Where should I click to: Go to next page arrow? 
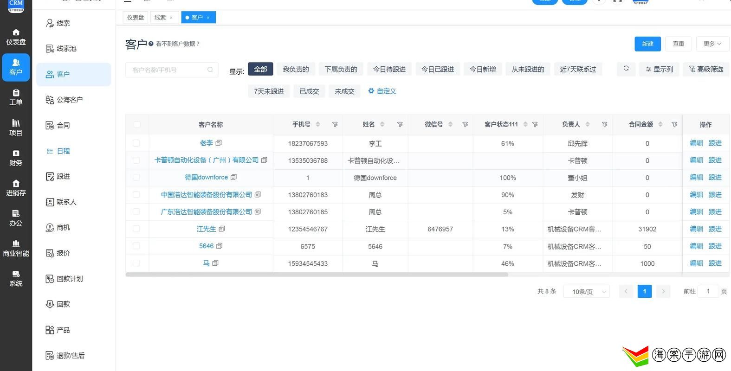pyautogui.click(x=663, y=291)
